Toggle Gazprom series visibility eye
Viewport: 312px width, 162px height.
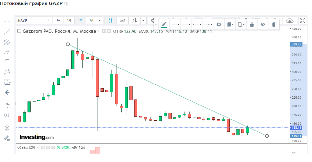pyautogui.click(x=104, y=31)
